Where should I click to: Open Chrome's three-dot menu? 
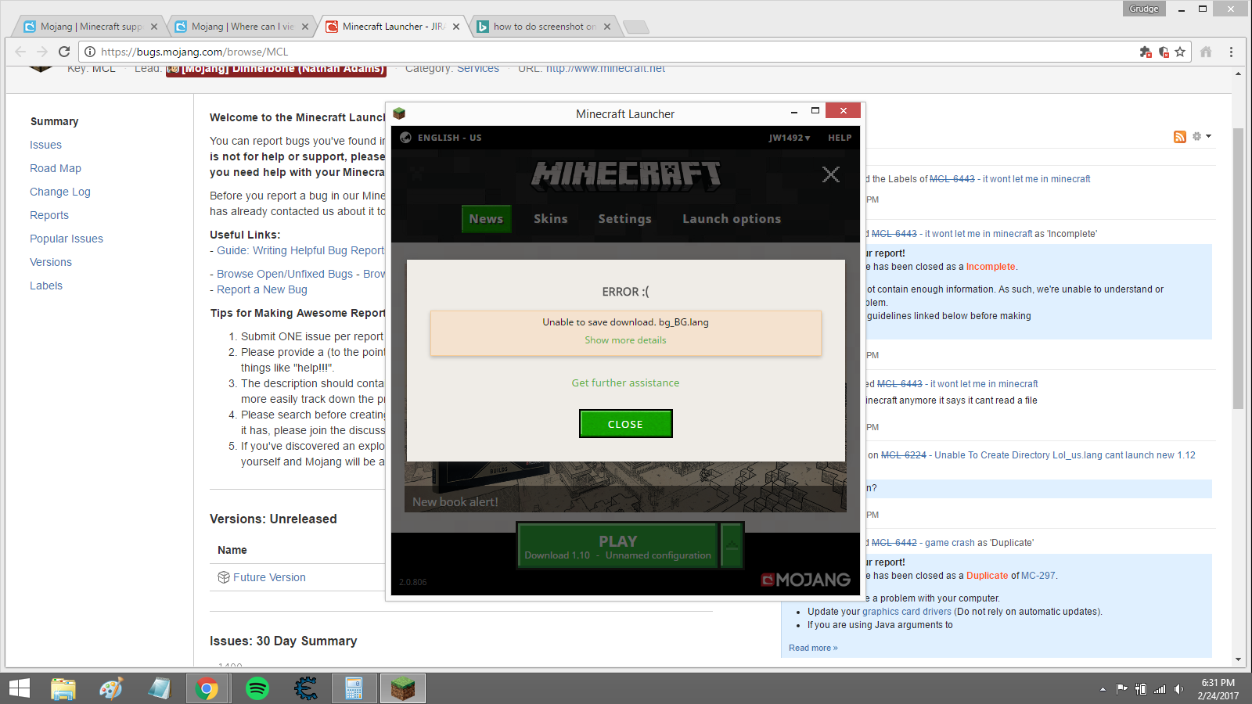click(x=1231, y=52)
